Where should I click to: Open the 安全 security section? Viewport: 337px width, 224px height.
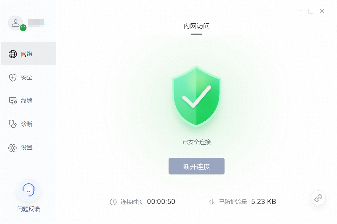click(x=28, y=77)
